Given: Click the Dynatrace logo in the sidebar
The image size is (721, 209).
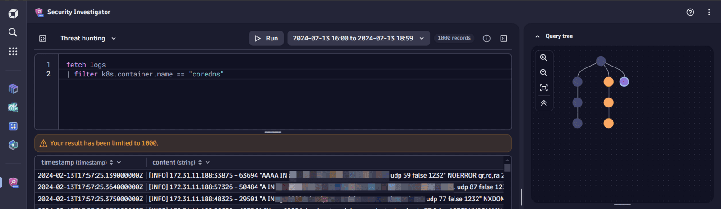Looking at the screenshot, I should point(13,14).
